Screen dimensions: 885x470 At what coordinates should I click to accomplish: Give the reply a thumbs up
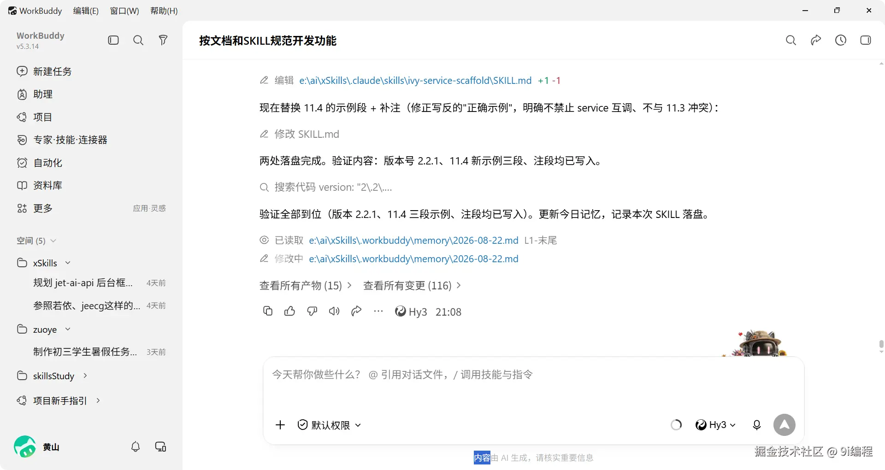coord(290,311)
